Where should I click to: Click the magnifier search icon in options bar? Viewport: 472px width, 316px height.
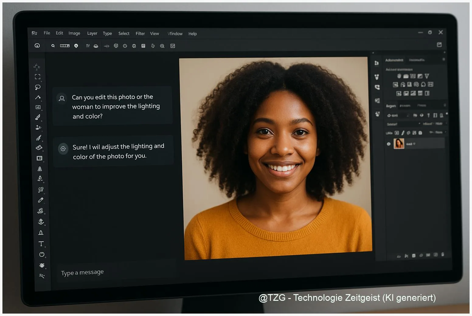pyautogui.click(x=53, y=46)
